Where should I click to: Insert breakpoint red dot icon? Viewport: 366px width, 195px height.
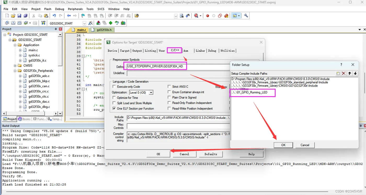208,16
